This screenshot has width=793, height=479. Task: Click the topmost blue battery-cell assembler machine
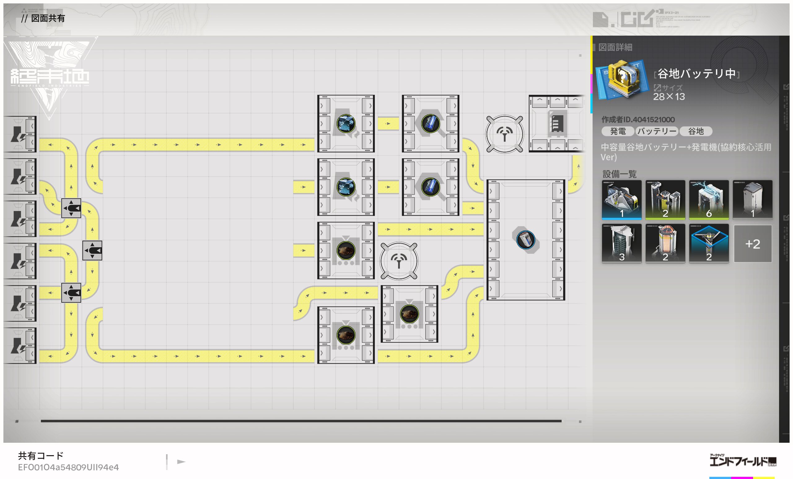(430, 123)
